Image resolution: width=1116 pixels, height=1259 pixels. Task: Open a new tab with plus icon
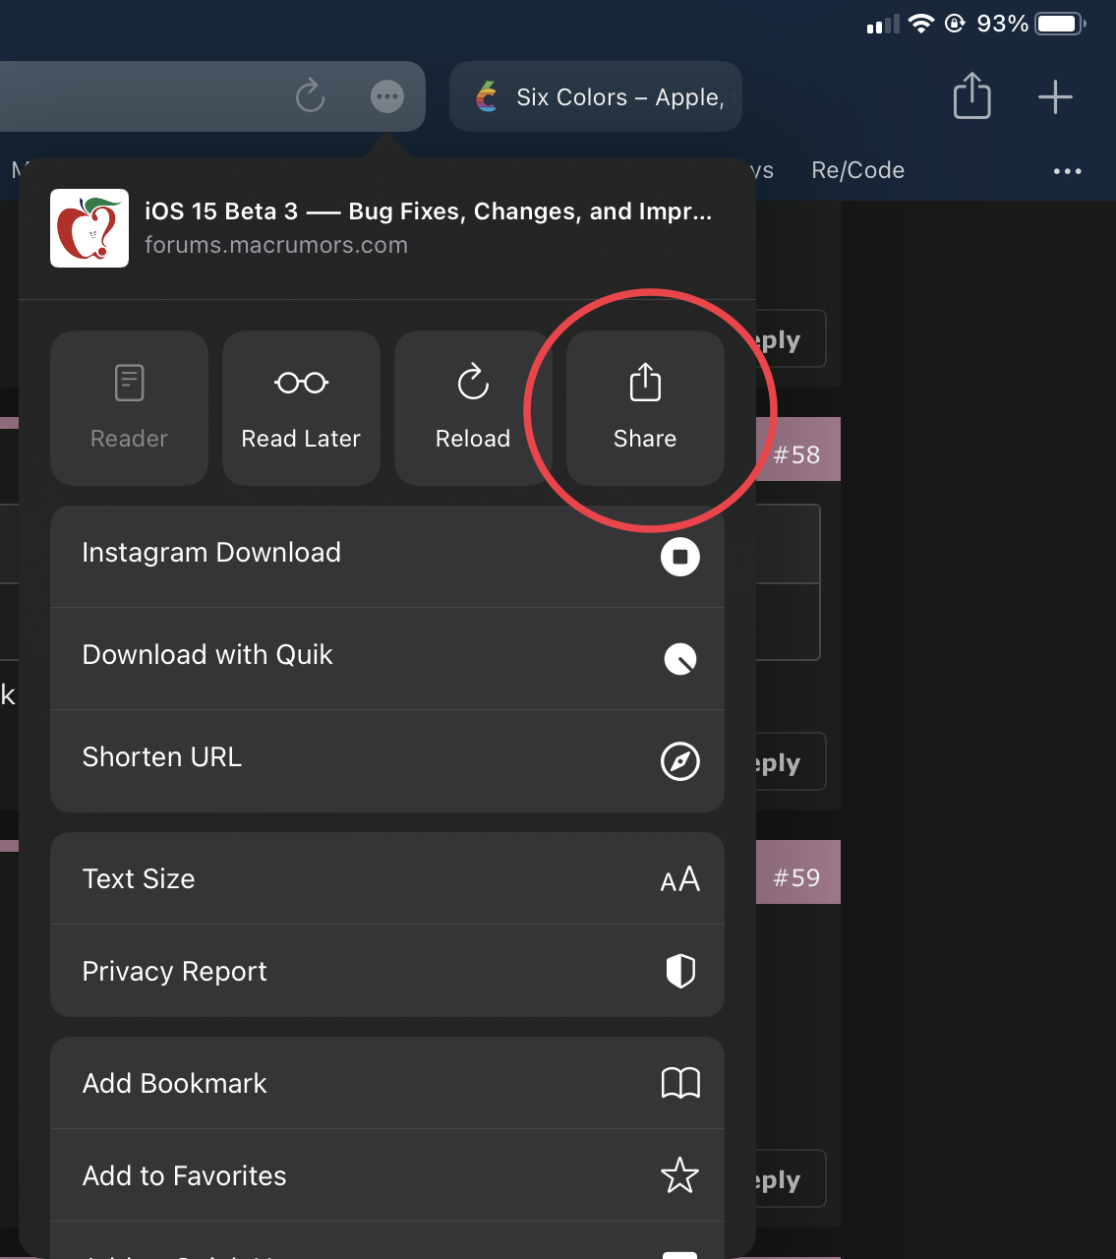1055,96
